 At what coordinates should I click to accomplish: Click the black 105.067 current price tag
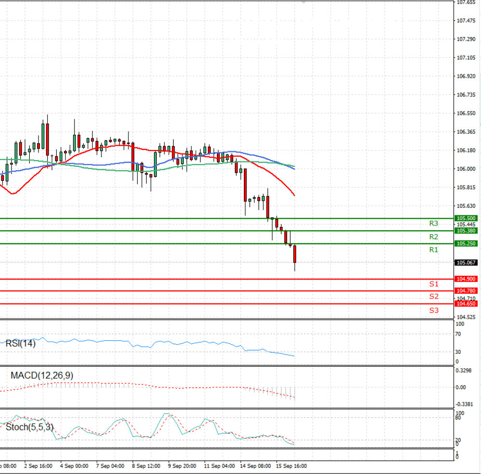[466, 262]
